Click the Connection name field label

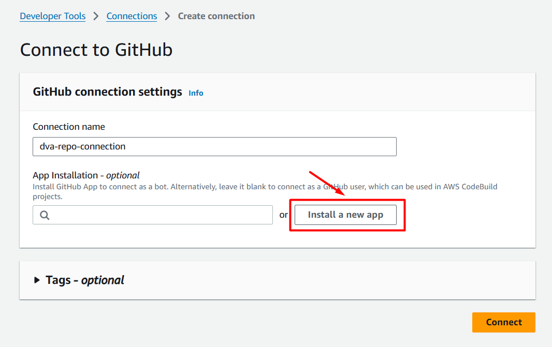coord(68,127)
